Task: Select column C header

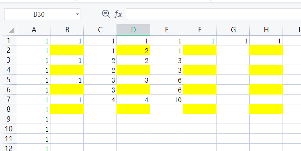Action: pyautogui.click(x=100, y=30)
